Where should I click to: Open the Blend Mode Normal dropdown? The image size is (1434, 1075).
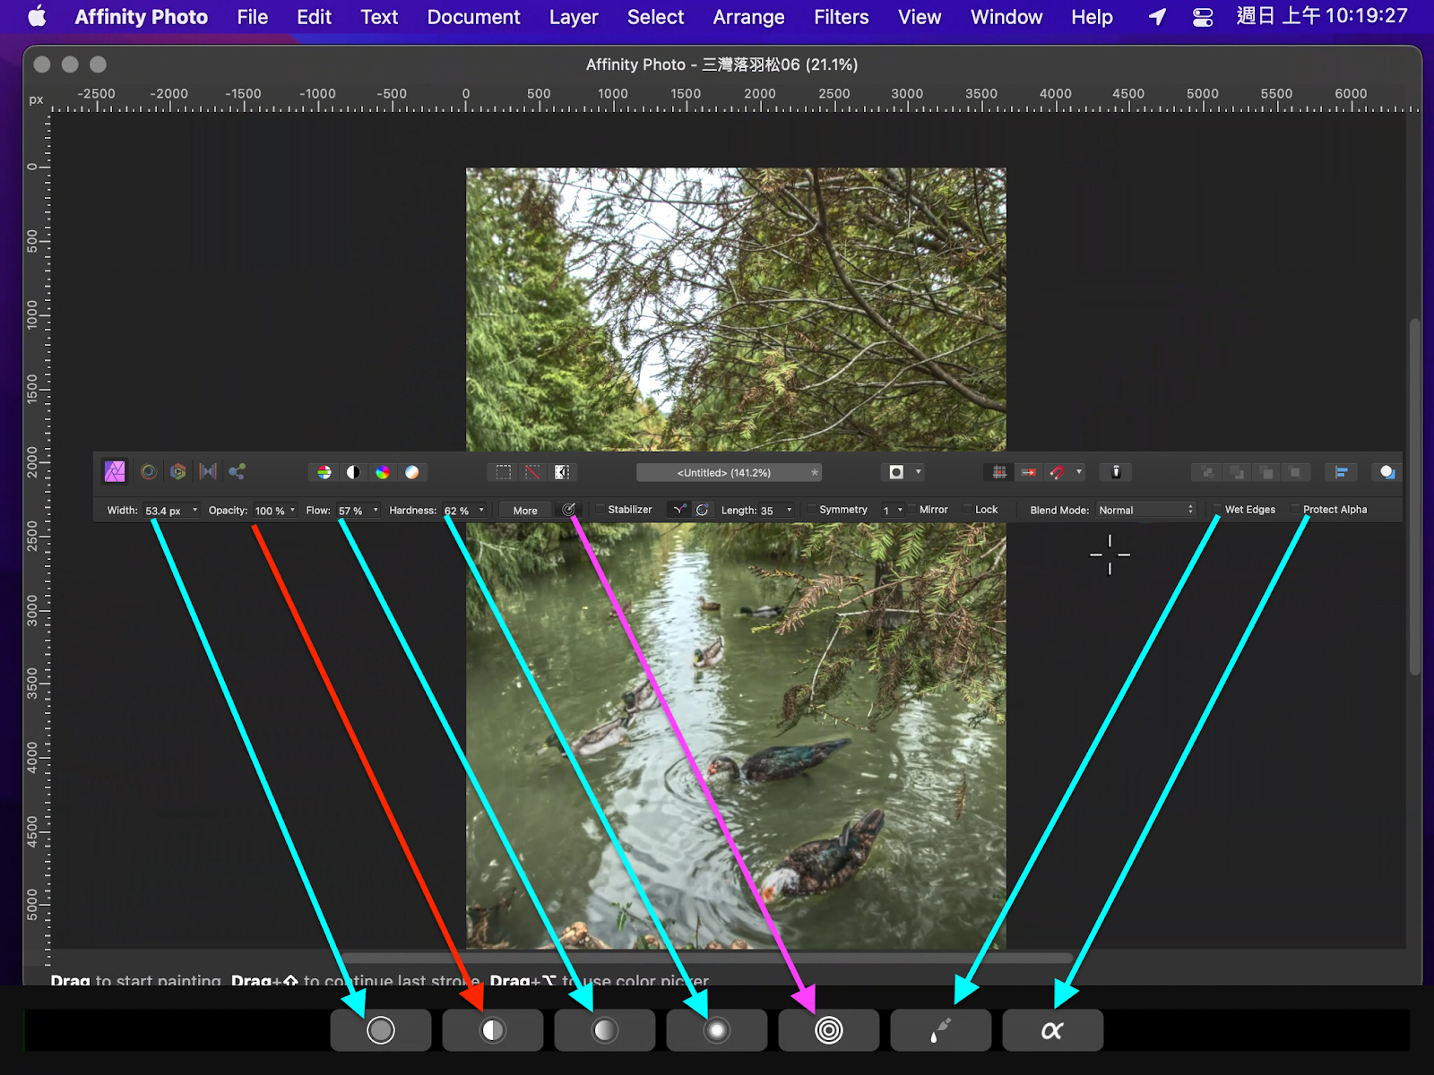click(x=1146, y=510)
